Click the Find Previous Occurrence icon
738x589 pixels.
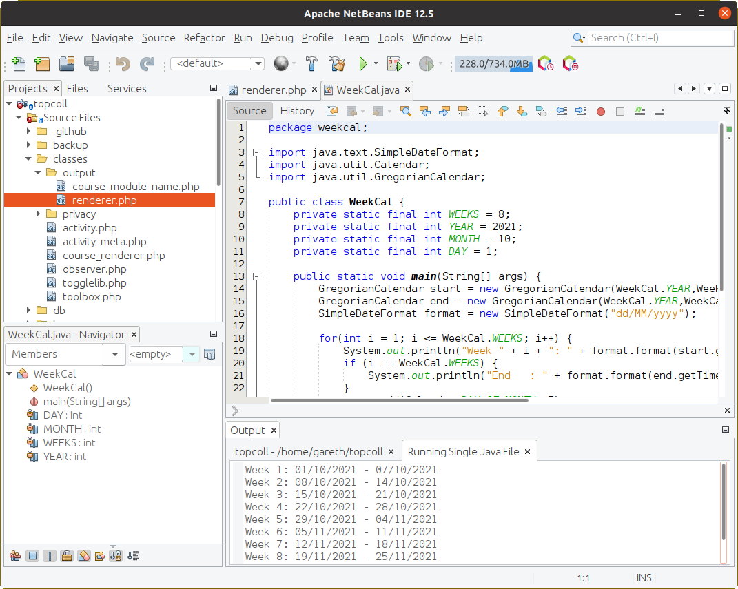pos(425,111)
